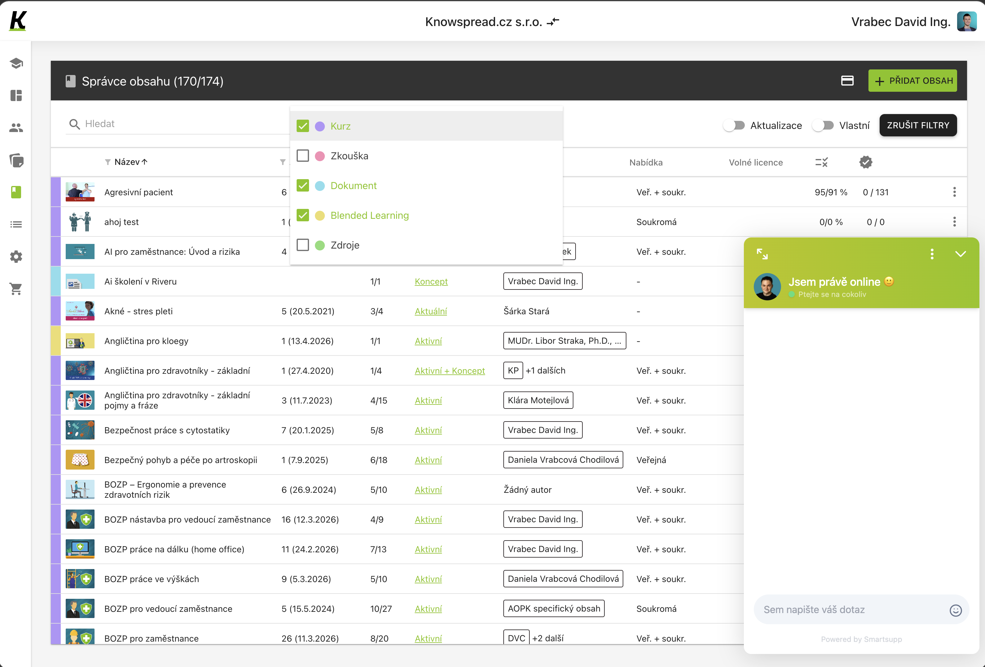The width and height of the screenshot is (985, 667).
Task: Collapse the chat window with the chevron
Action: [961, 254]
